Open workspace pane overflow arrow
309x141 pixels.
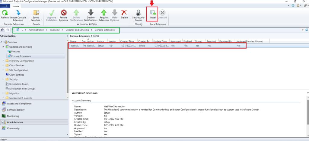click(x=68, y=134)
